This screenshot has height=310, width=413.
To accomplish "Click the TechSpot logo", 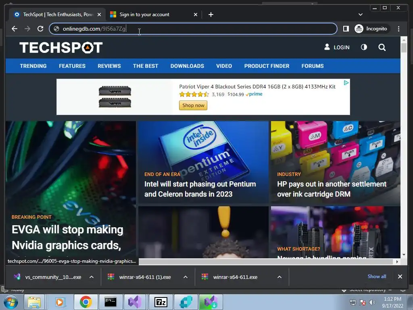I will click(61, 48).
